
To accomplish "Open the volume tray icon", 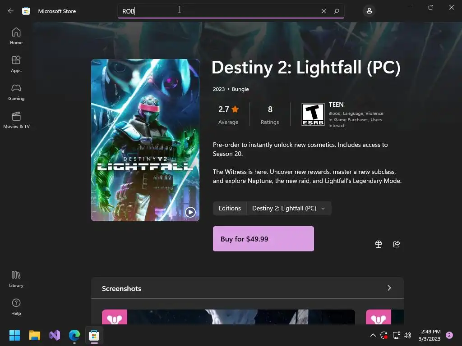I will coord(407,335).
